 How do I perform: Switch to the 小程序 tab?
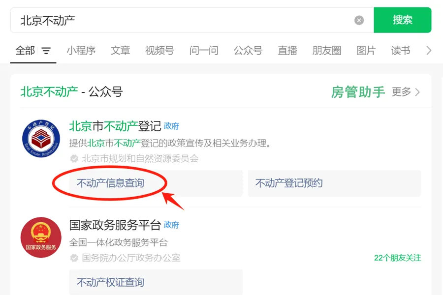pos(81,51)
